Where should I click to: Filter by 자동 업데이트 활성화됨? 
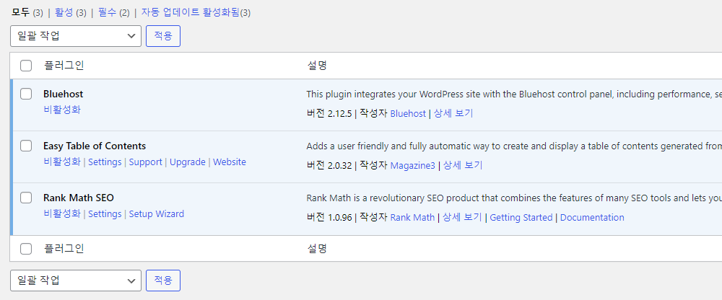pos(190,12)
